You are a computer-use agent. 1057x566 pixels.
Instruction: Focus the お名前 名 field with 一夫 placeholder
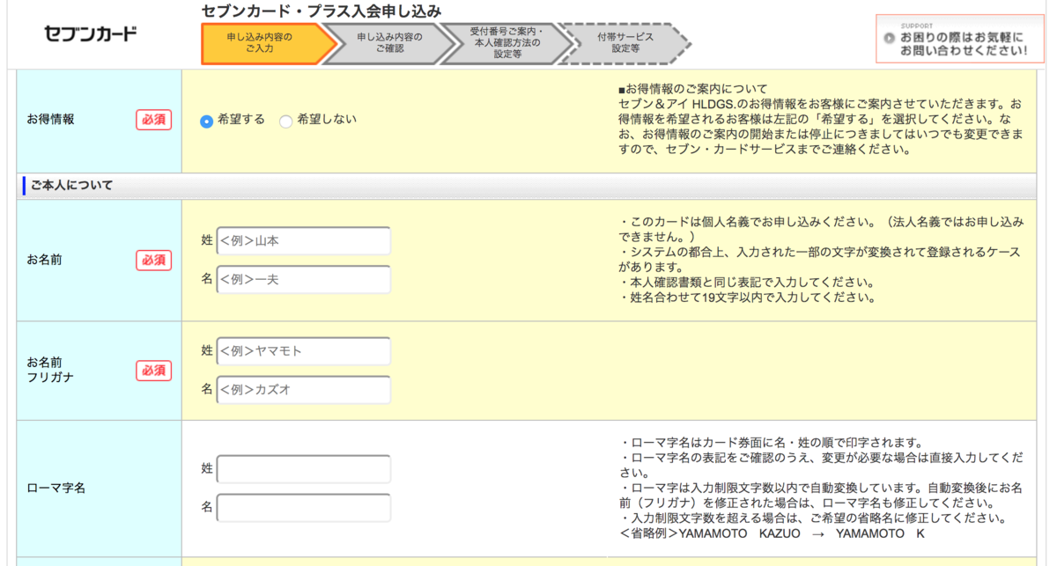[x=303, y=280]
